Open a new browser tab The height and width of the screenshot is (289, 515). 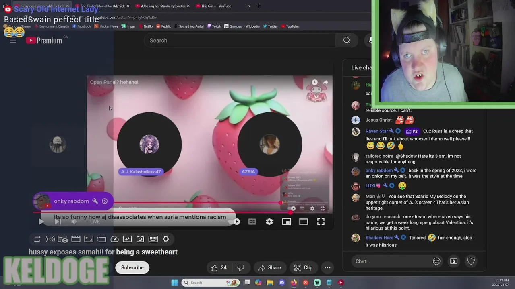click(x=259, y=6)
